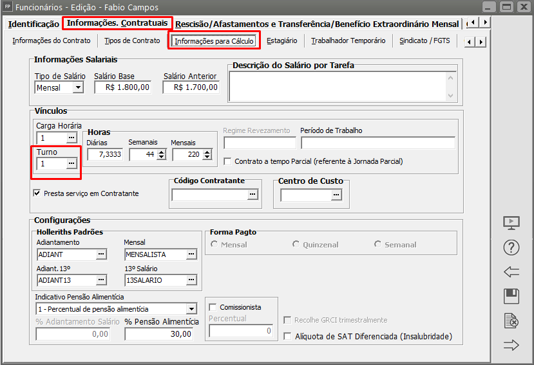Open the Turno lookup ellipsis button

tap(72, 164)
